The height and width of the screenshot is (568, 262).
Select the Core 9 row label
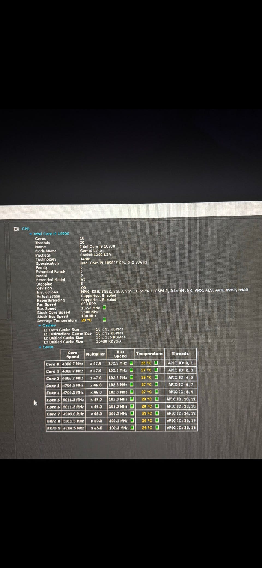click(54, 428)
